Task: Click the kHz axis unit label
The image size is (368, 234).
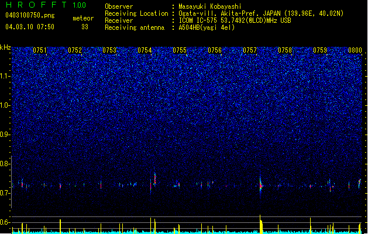Action: [5, 47]
